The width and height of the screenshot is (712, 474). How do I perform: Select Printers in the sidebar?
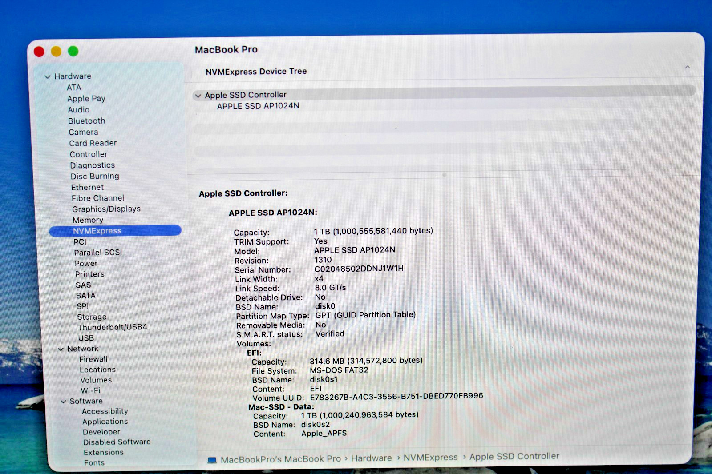(90, 274)
